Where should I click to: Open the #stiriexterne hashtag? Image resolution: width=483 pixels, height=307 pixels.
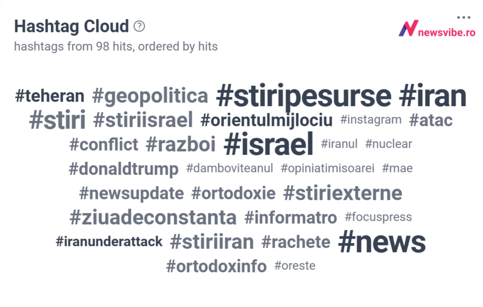coord(343,193)
